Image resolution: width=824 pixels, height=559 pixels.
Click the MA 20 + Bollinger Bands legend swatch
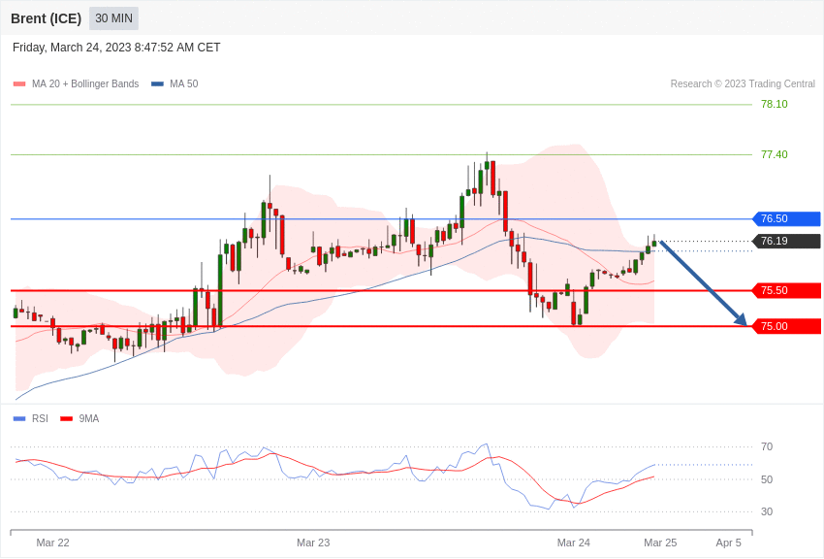[x=19, y=83]
